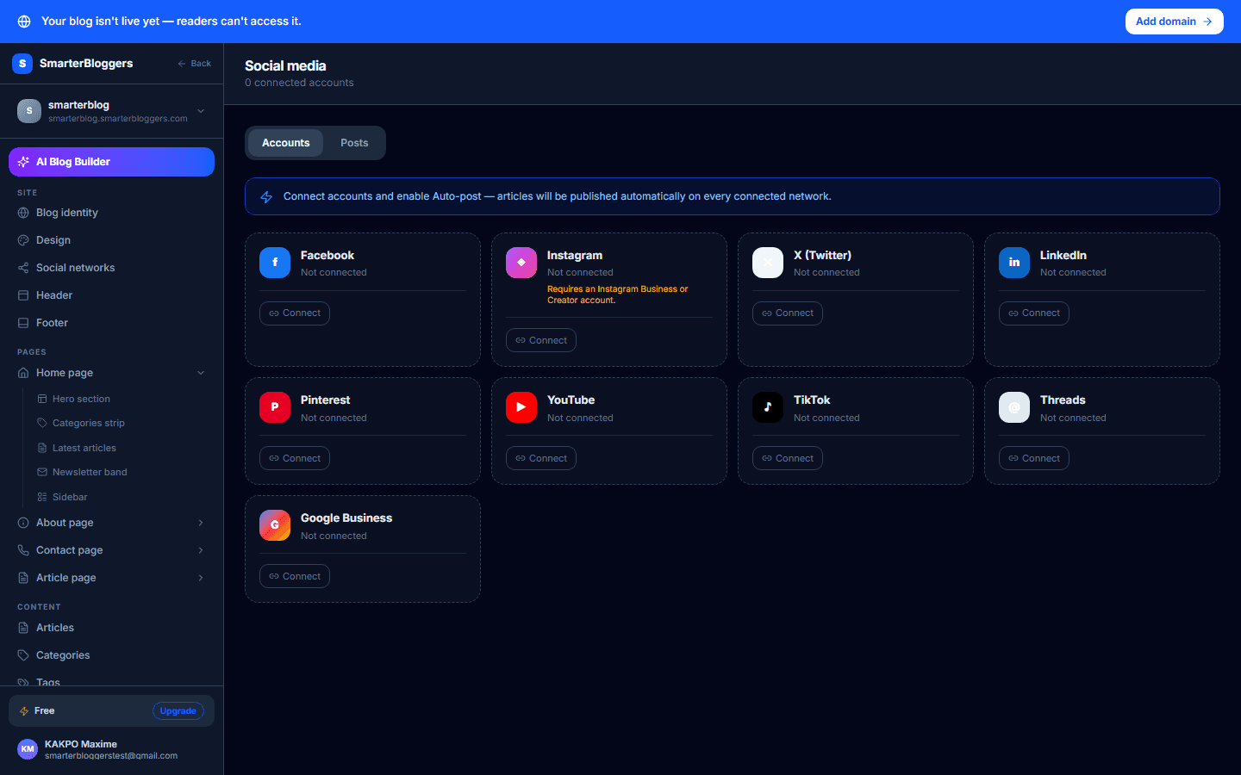Click the Articles document icon in Content
The width and height of the screenshot is (1241, 775).
[23, 628]
